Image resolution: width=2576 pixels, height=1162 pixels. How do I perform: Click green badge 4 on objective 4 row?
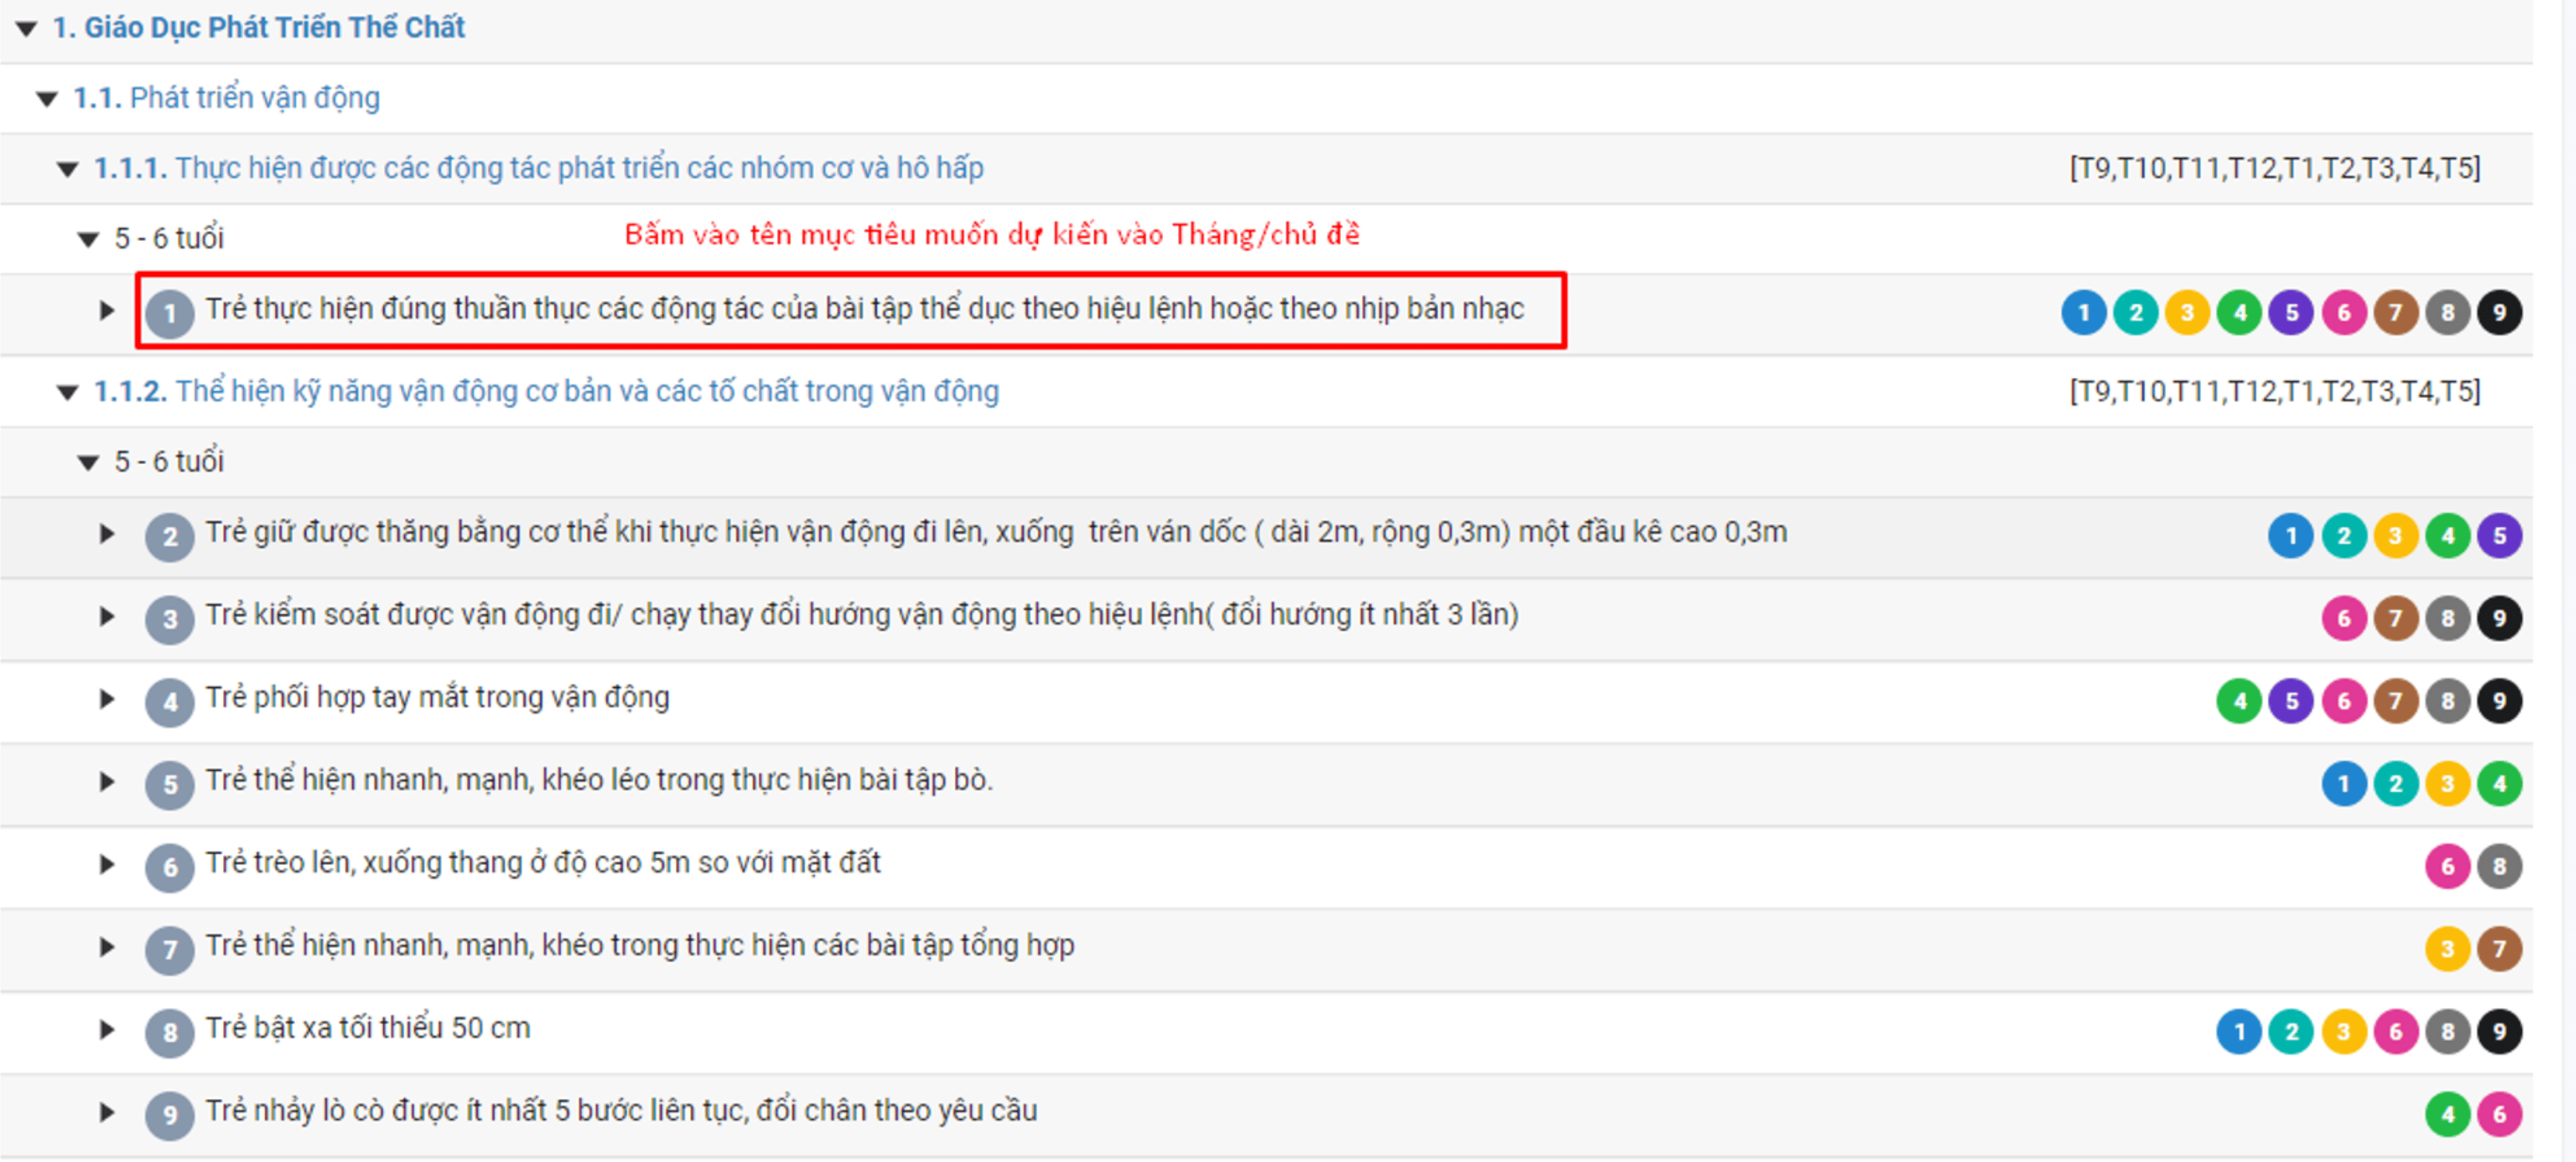(x=2239, y=702)
